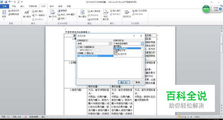Click the New document icon in quick access toolbar
This screenshot has width=223, height=120.
click(18, 2)
